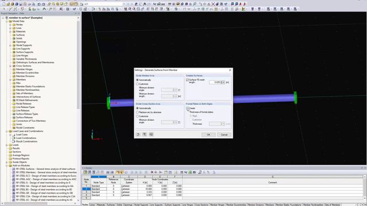Click the Comment column header
Image resolution: width=367 pixels, height=206 pixels.
272,183
